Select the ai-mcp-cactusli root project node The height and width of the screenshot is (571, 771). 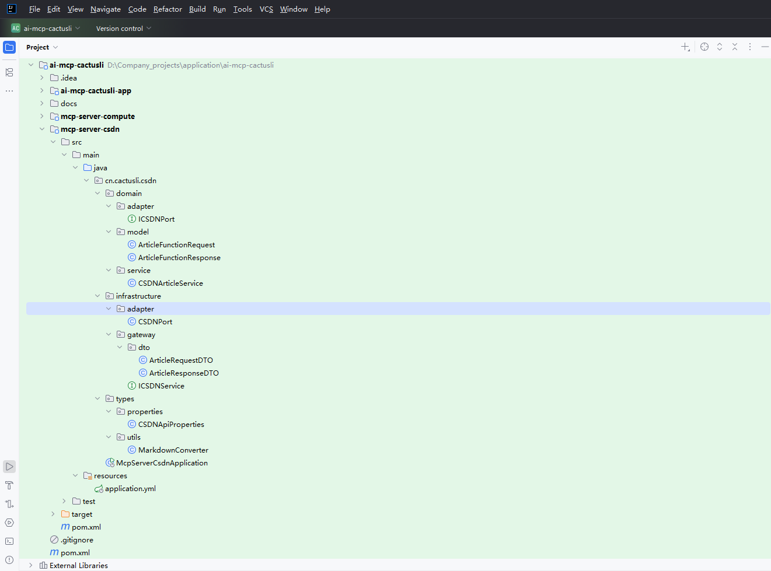[x=76, y=65]
